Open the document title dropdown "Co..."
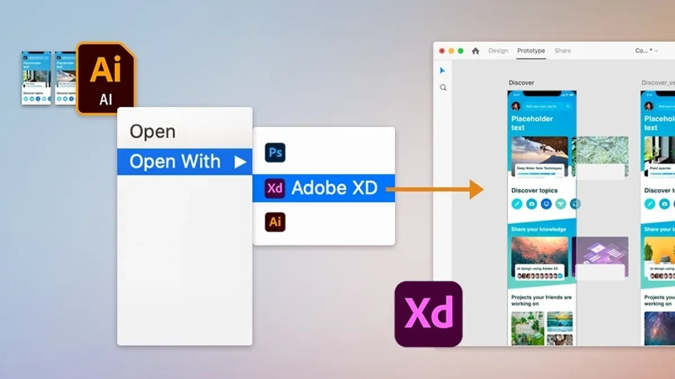The height and width of the screenshot is (379, 675). pos(647,51)
